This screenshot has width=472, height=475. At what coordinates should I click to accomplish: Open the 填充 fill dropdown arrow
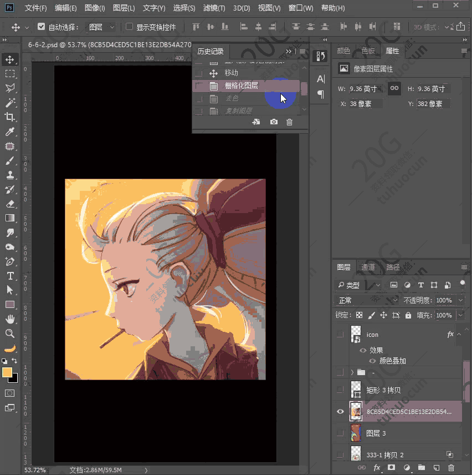tap(460, 315)
